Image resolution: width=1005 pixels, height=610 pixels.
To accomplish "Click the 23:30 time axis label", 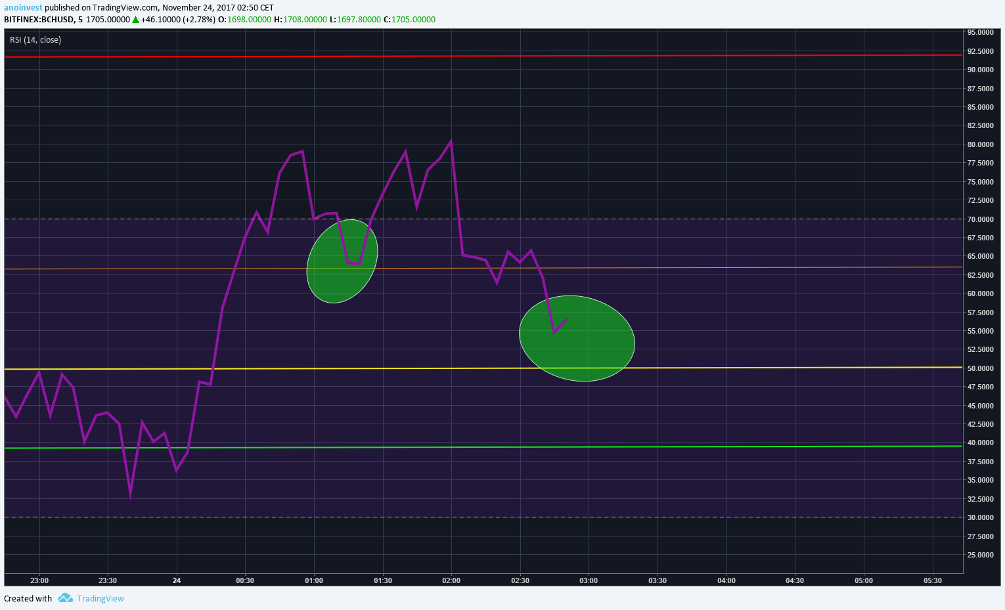I will coord(108,580).
